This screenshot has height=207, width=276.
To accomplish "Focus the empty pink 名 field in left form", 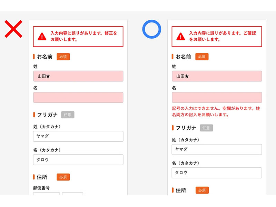I will pyautogui.click(x=78, y=97).
